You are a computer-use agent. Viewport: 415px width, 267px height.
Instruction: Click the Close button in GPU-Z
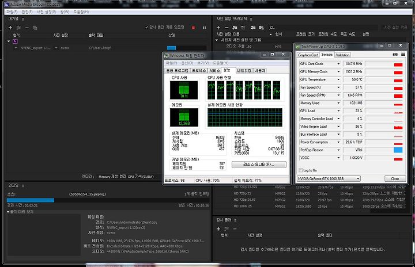click(395, 179)
